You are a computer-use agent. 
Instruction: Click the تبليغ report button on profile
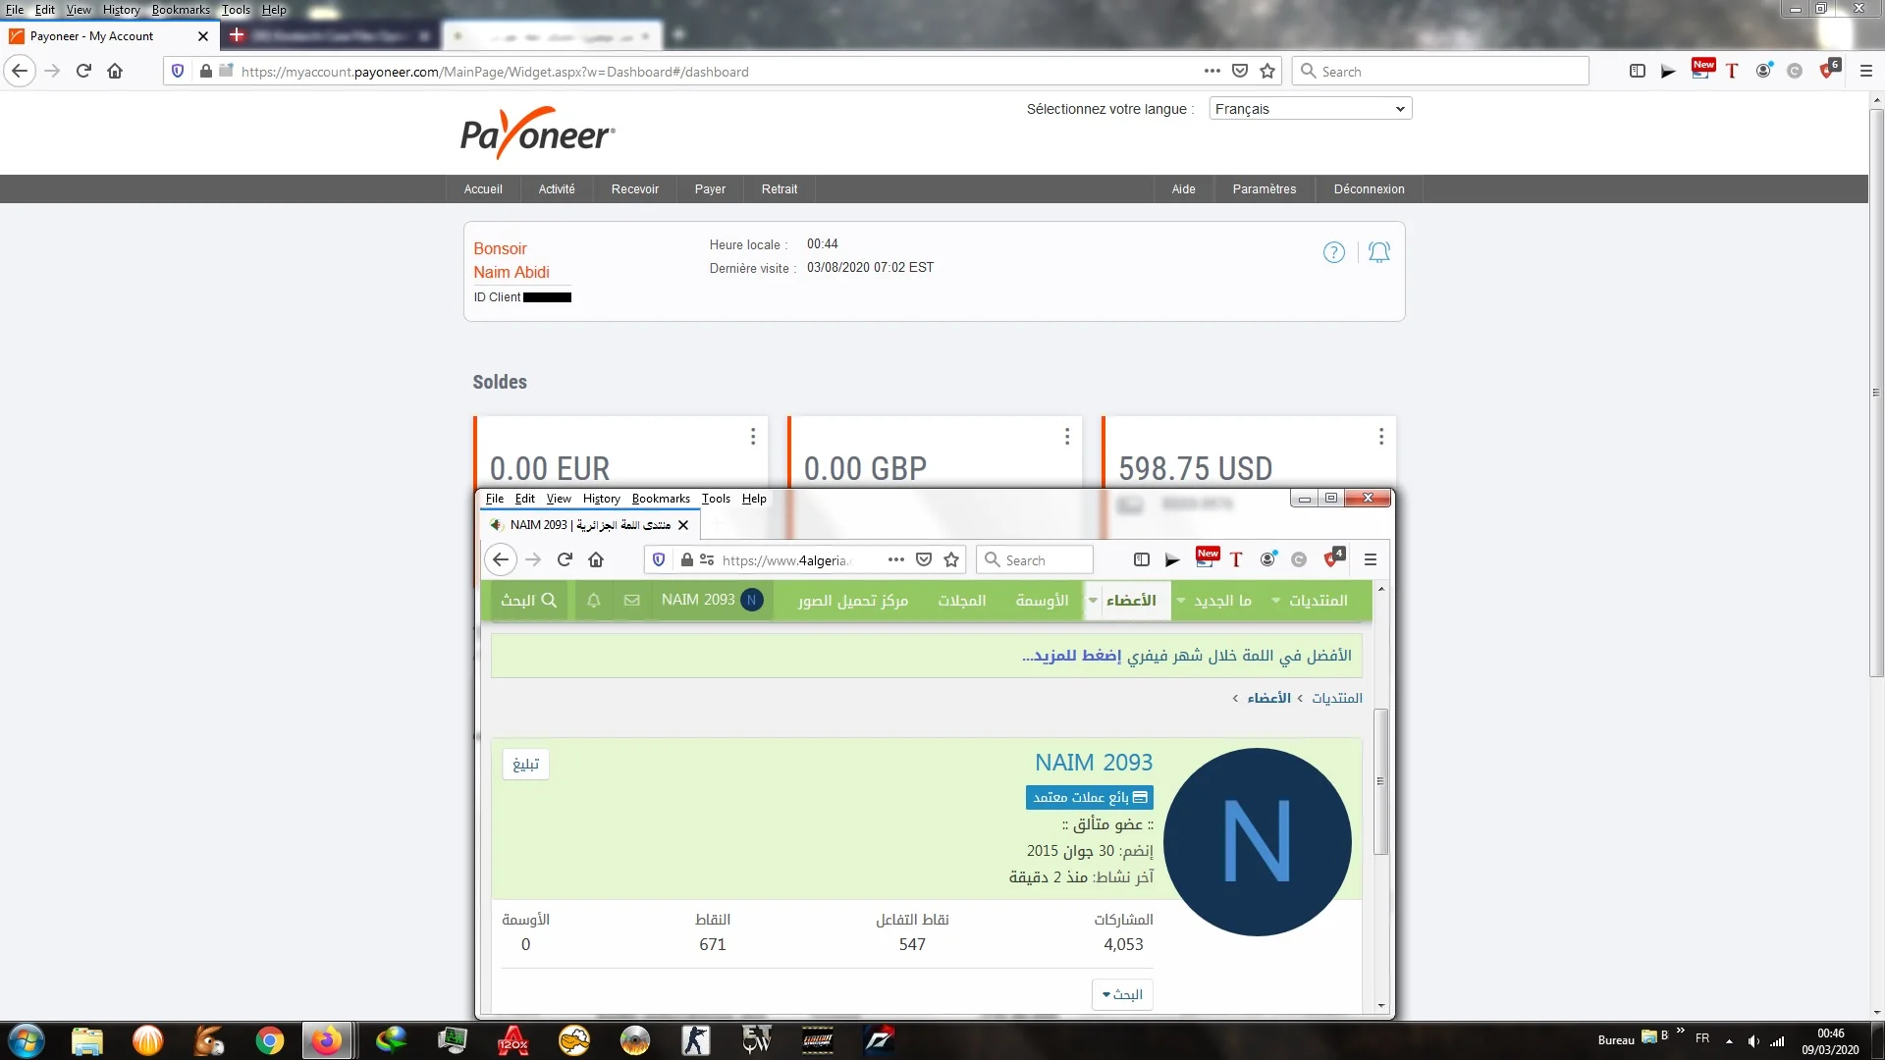point(526,764)
